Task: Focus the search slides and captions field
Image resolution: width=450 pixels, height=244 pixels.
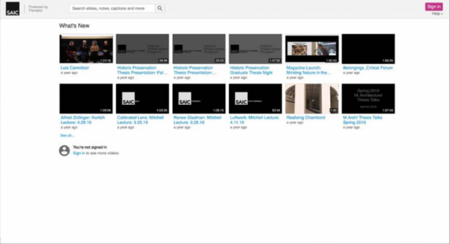Action: 112,9
